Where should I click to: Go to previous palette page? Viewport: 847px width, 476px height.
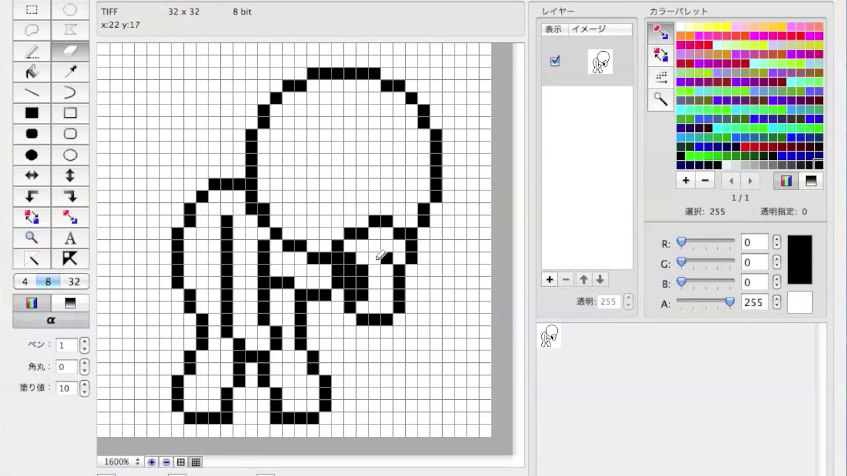click(731, 180)
